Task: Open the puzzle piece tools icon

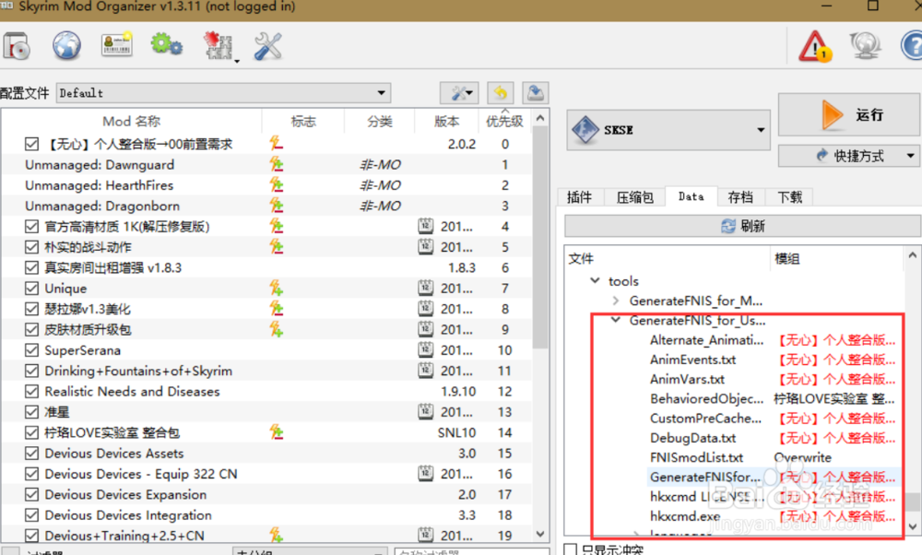Action: click(x=219, y=46)
